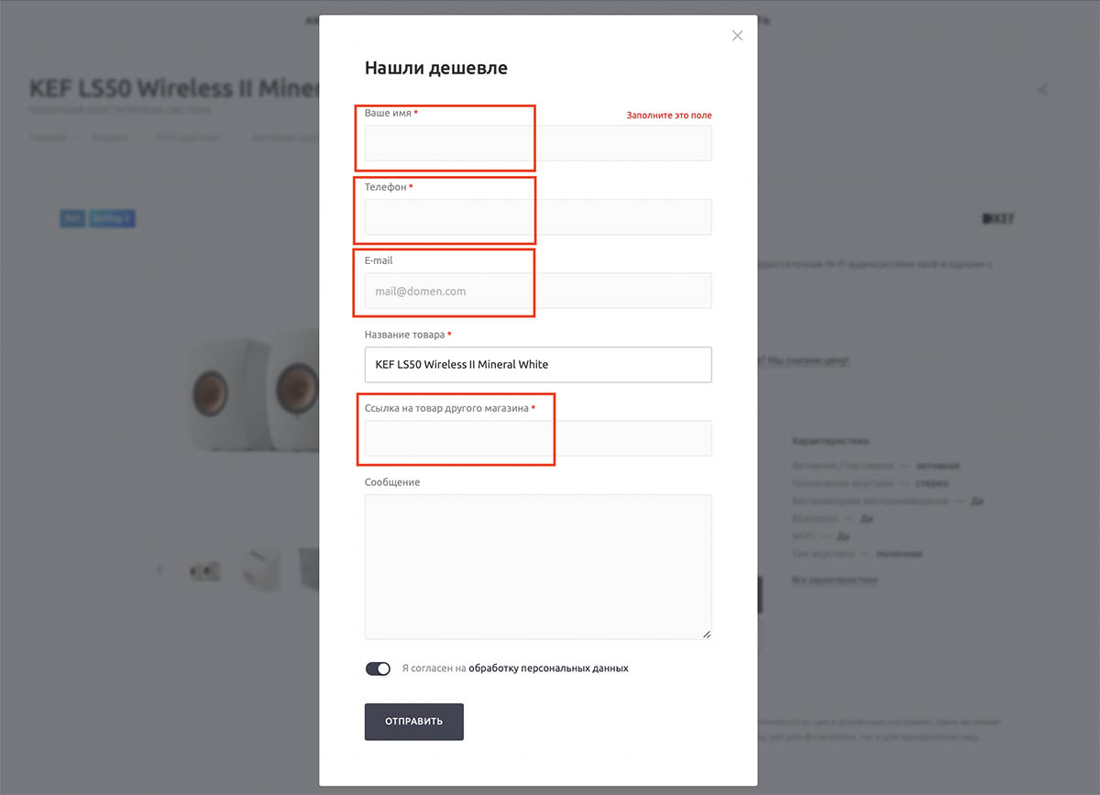Viewport: 1100px width, 795px height.
Task: Click the other store product link field
Action: click(538, 438)
